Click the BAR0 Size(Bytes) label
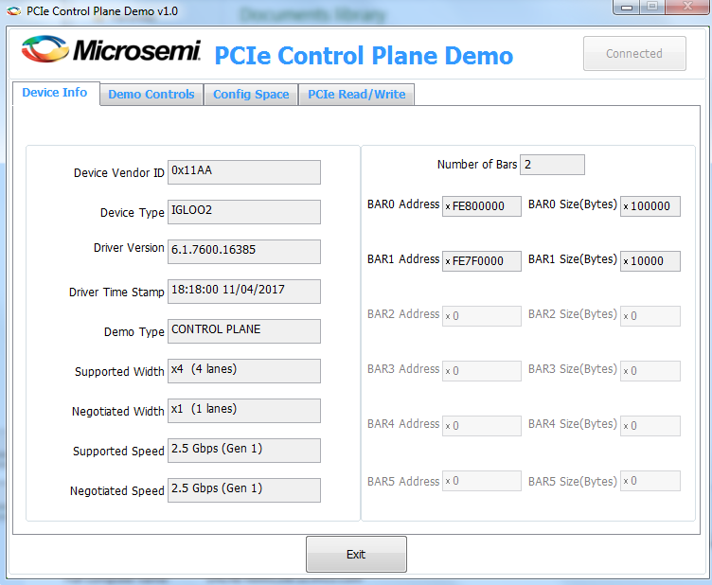Image resolution: width=712 pixels, height=585 pixels. 573,204
